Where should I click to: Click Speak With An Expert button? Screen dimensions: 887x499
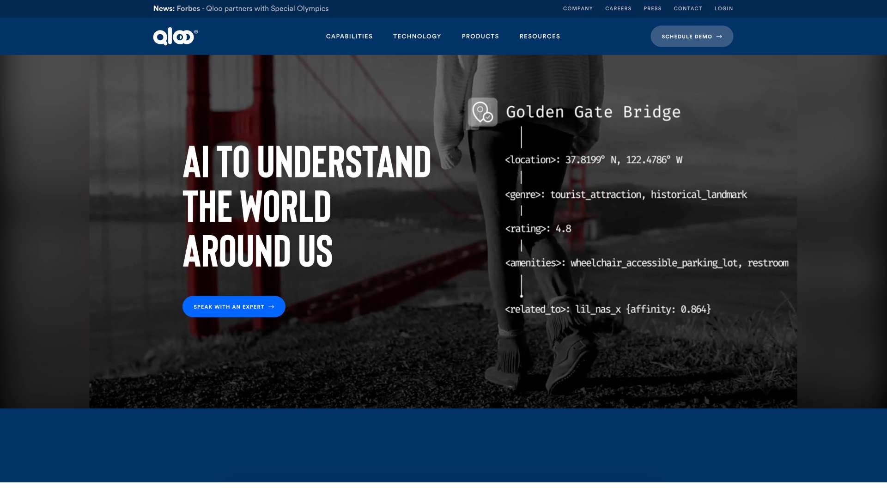click(x=234, y=307)
